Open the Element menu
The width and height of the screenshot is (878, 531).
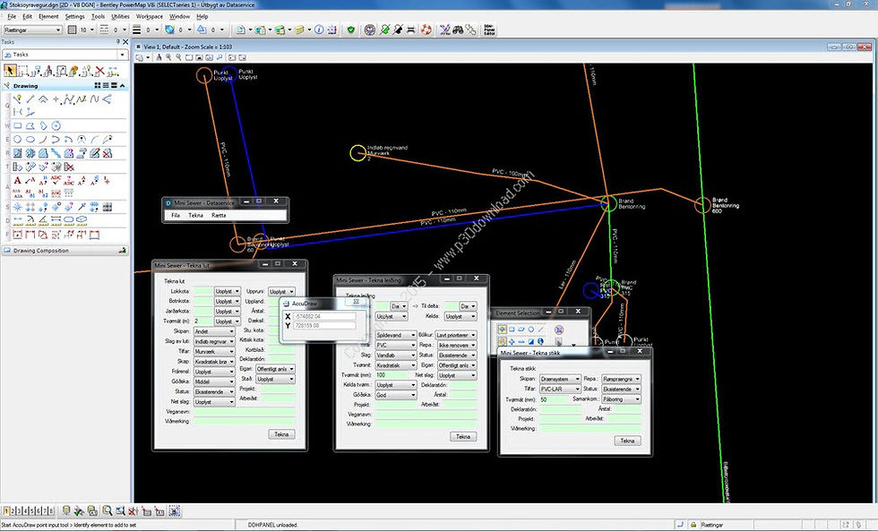[48, 17]
